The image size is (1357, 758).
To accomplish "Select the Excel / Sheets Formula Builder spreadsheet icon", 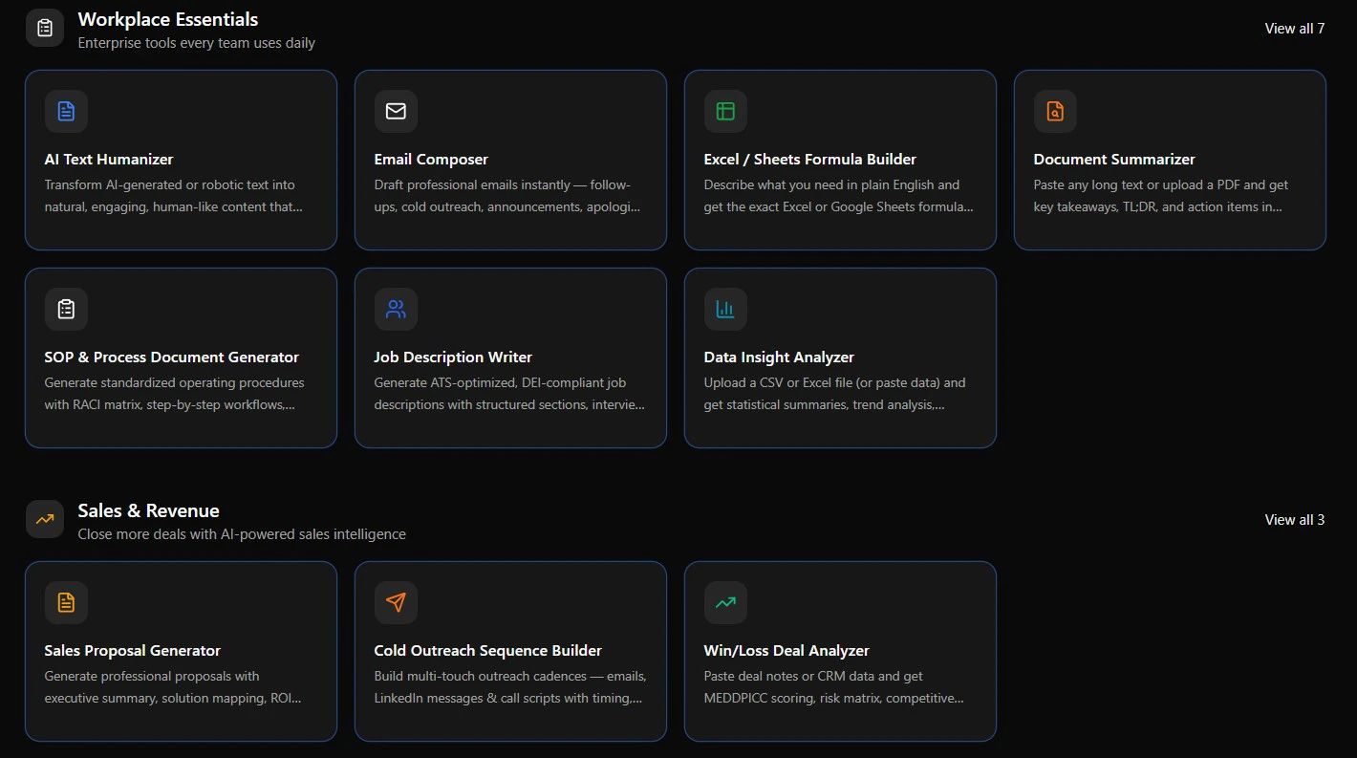I will coord(725,111).
